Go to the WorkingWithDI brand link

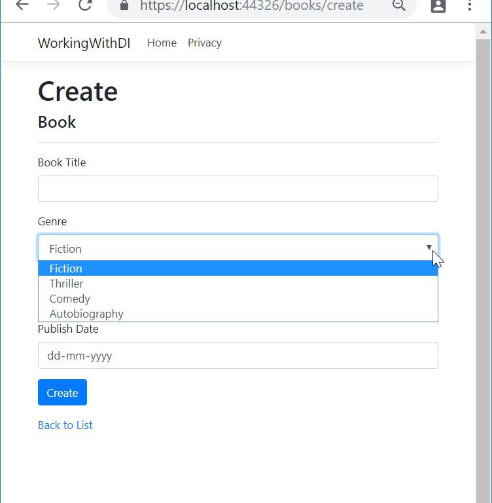(84, 43)
